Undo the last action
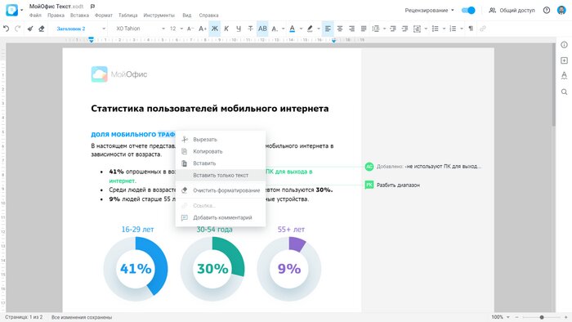Screen dimensions: 572x322 (x=7, y=29)
